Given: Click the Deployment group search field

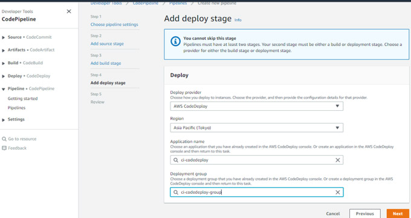Looking at the screenshot, I should coord(257,192).
